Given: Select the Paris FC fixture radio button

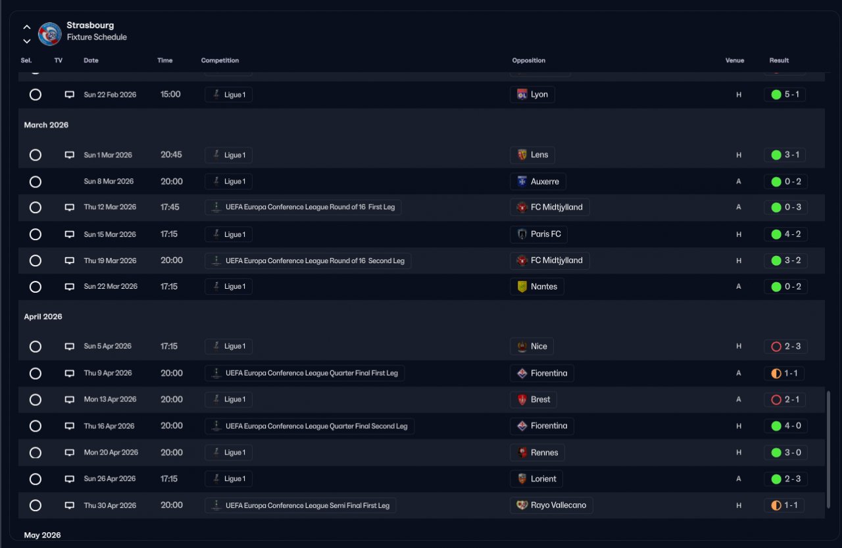Looking at the screenshot, I should [x=36, y=234].
